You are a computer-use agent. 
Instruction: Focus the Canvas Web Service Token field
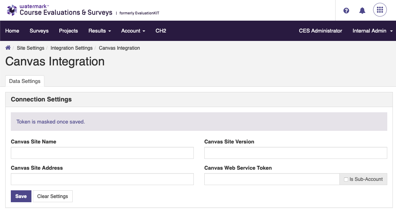[x=272, y=179]
